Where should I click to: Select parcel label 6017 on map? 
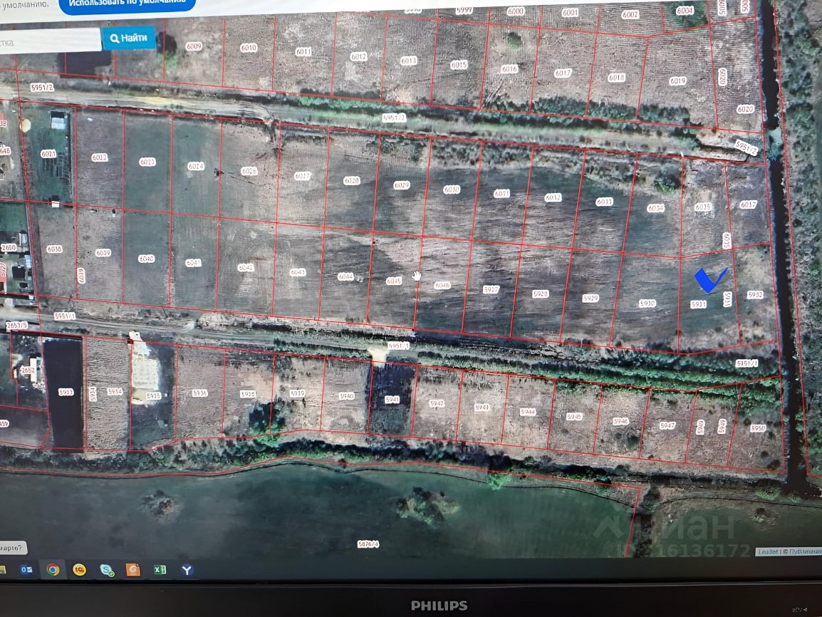click(563, 73)
